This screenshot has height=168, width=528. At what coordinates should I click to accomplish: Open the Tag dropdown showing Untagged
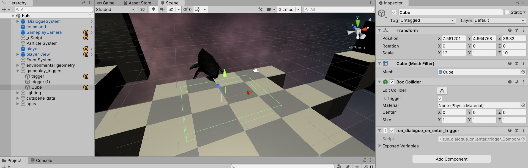click(427, 20)
